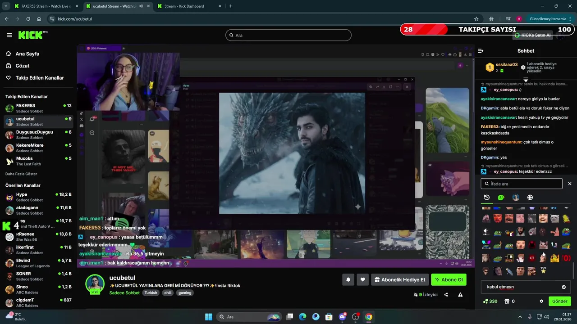Switch to green Kick emotes tab
Image resolution: width=577 pixels, height=324 pixels.
pyautogui.click(x=501, y=198)
